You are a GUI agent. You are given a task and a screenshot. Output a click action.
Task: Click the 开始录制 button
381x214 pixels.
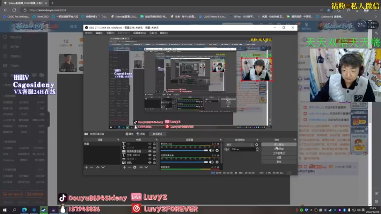(279, 149)
